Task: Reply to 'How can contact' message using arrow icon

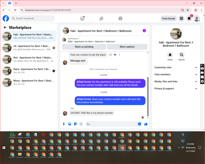Action: [x=115, y=55]
